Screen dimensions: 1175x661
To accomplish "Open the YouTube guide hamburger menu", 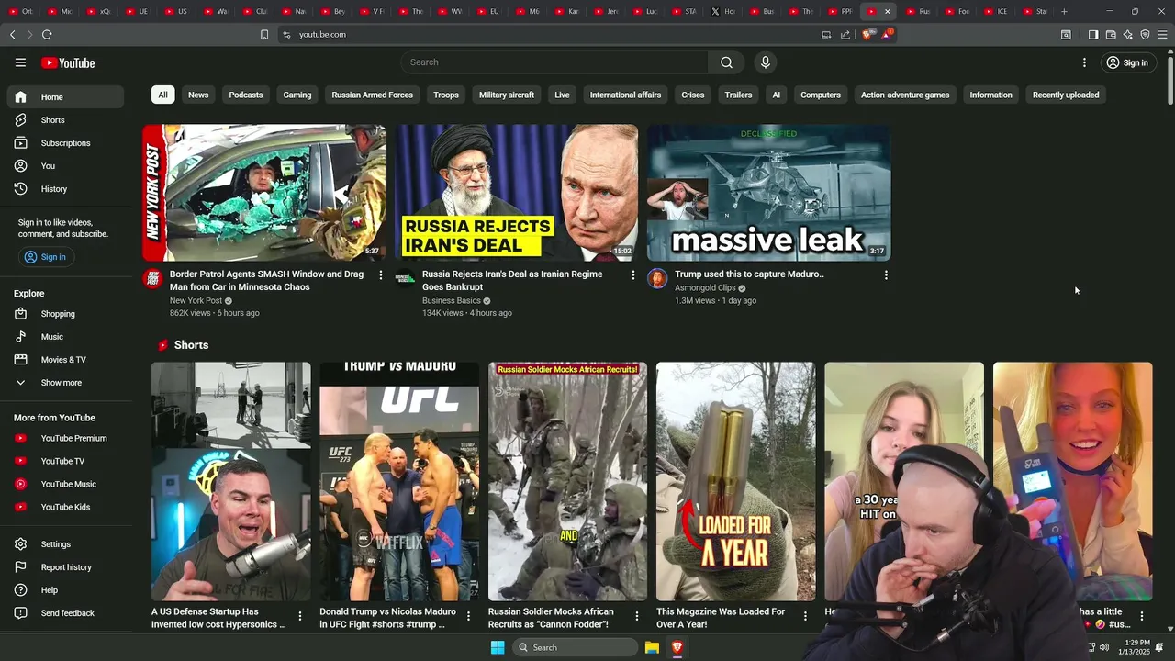I will [x=20, y=62].
